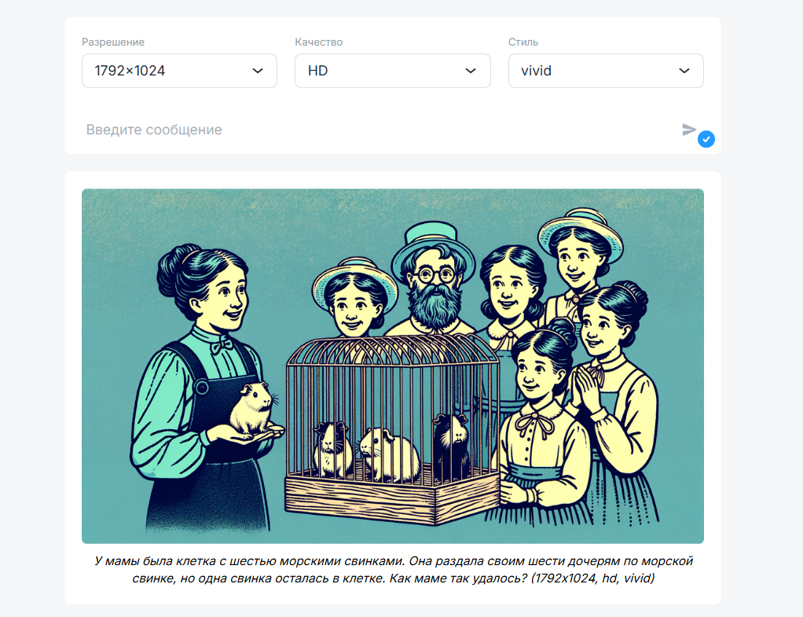Open the Разрешение dropdown showing 1792×1024
Image resolution: width=803 pixels, height=617 pixels.
[x=179, y=71]
